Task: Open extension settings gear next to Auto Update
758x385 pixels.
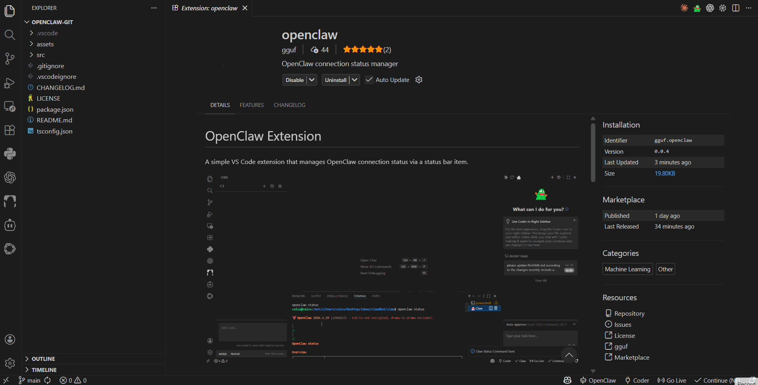Action: [419, 80]
